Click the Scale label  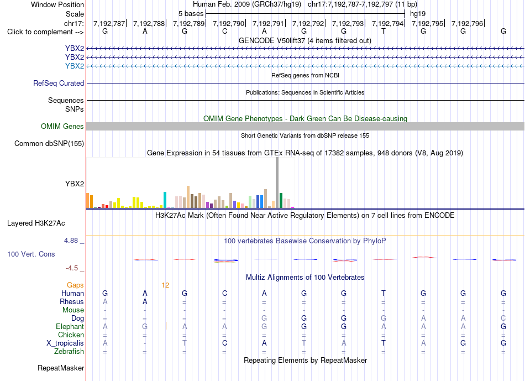75,14
